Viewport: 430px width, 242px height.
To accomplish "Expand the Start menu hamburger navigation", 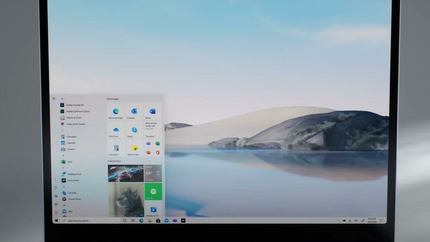I will (x=54, y=99).
